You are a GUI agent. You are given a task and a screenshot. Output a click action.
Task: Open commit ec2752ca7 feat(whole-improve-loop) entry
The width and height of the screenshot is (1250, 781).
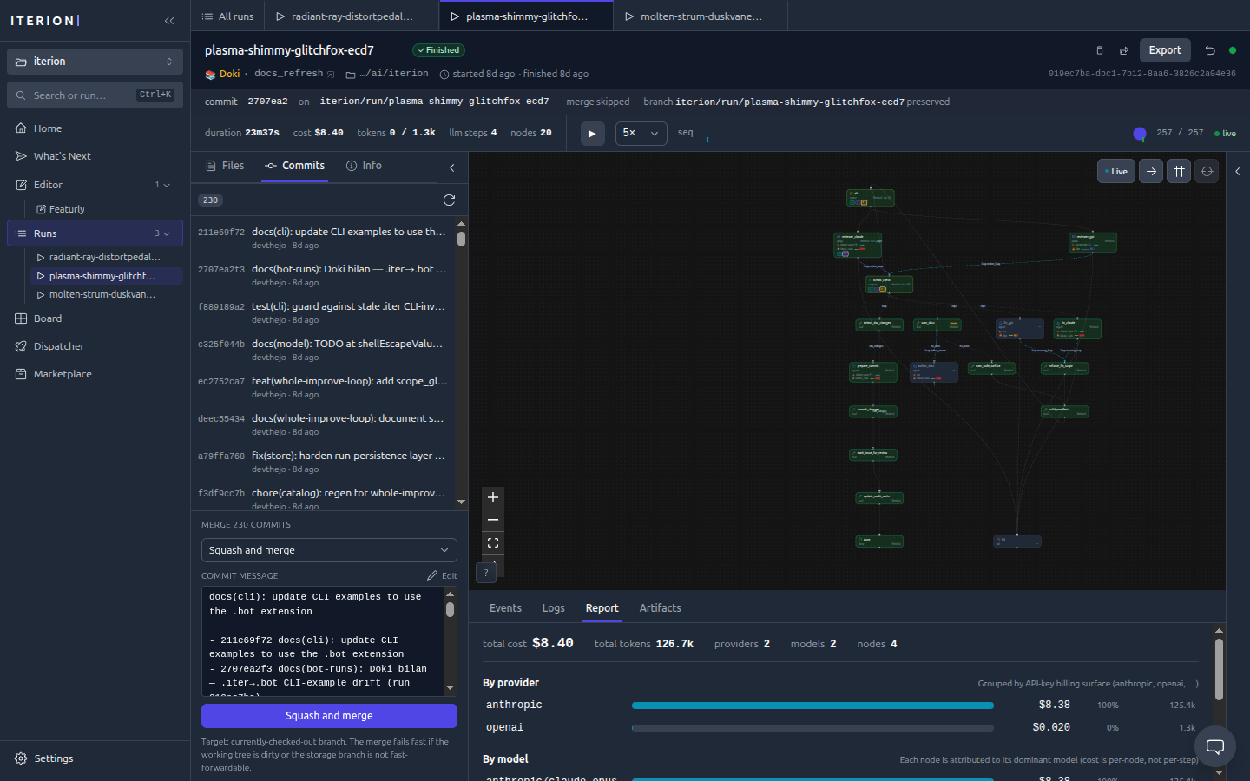pyautogui.click(x=323, y=387)
